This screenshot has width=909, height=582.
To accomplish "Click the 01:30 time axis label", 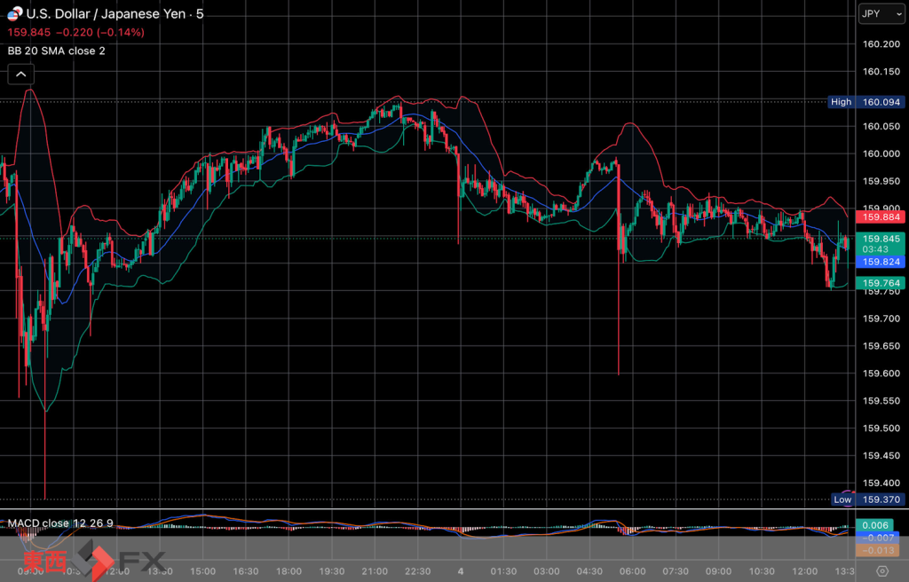I will pyautogui.click(x=503, y=571).
